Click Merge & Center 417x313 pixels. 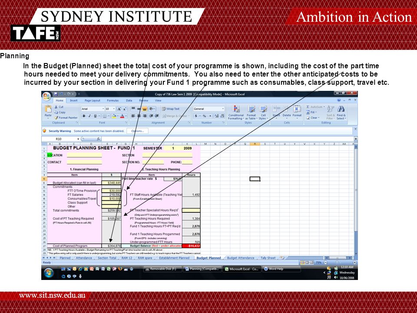[175, 116]
